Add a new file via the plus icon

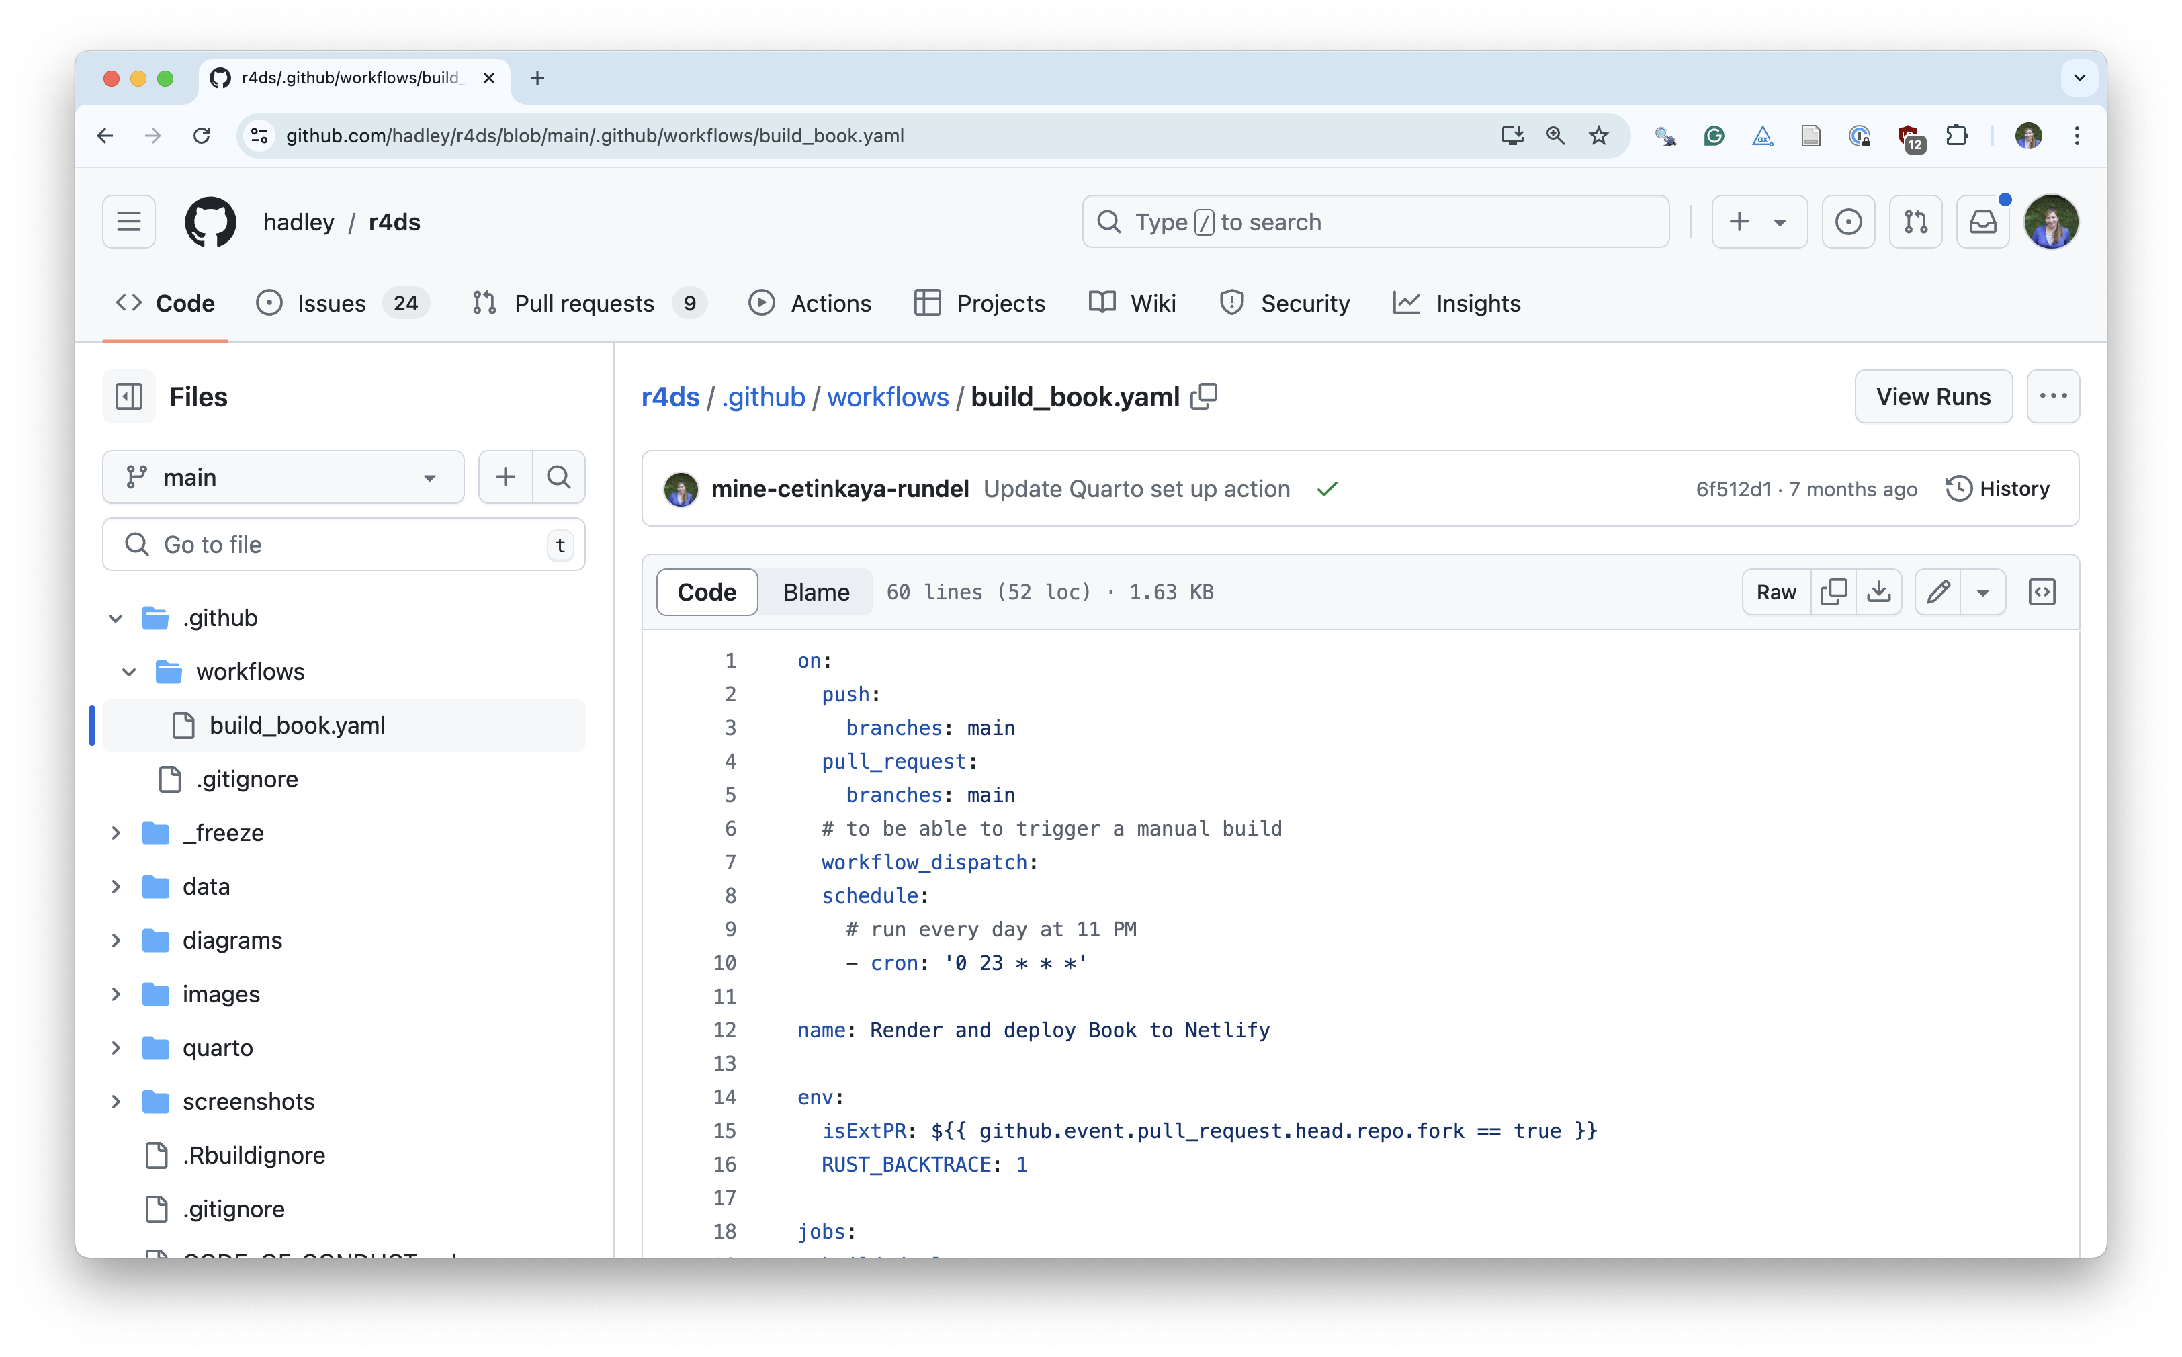(505, 476)
